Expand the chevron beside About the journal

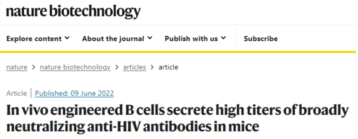coord(150,38)
